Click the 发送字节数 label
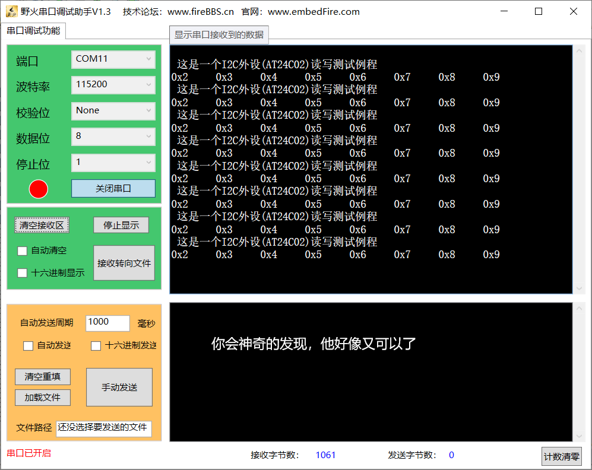The height and width of the screenshot is (470, 592). click(412, 455)
